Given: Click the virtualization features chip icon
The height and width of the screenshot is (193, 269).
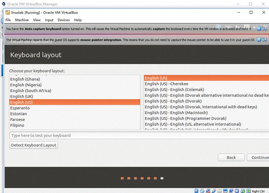Looking at the screenshot, I should 237,191.
